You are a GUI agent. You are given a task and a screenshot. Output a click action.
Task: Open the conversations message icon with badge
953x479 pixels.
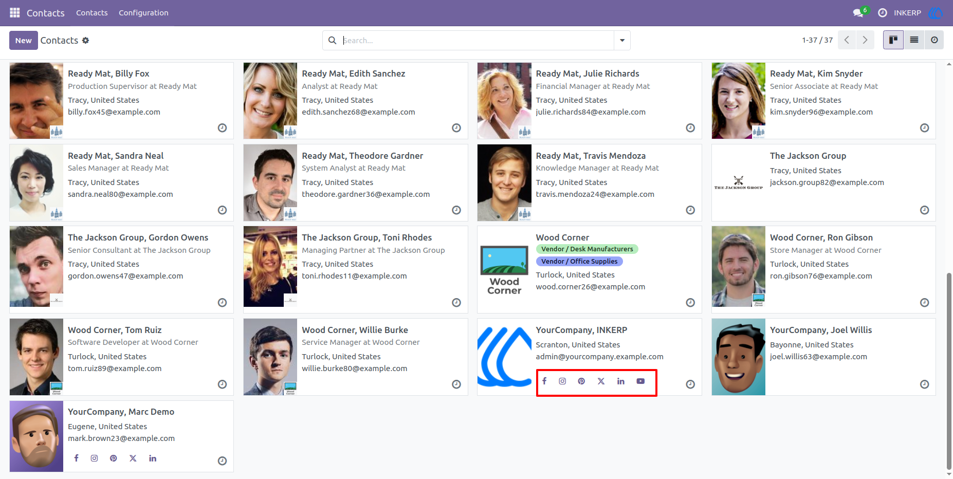(x=859, y=12)
